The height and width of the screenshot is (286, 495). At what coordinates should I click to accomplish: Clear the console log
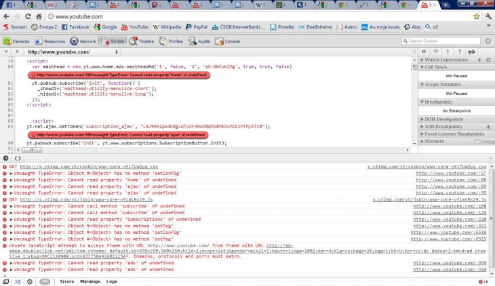point(30,281)
